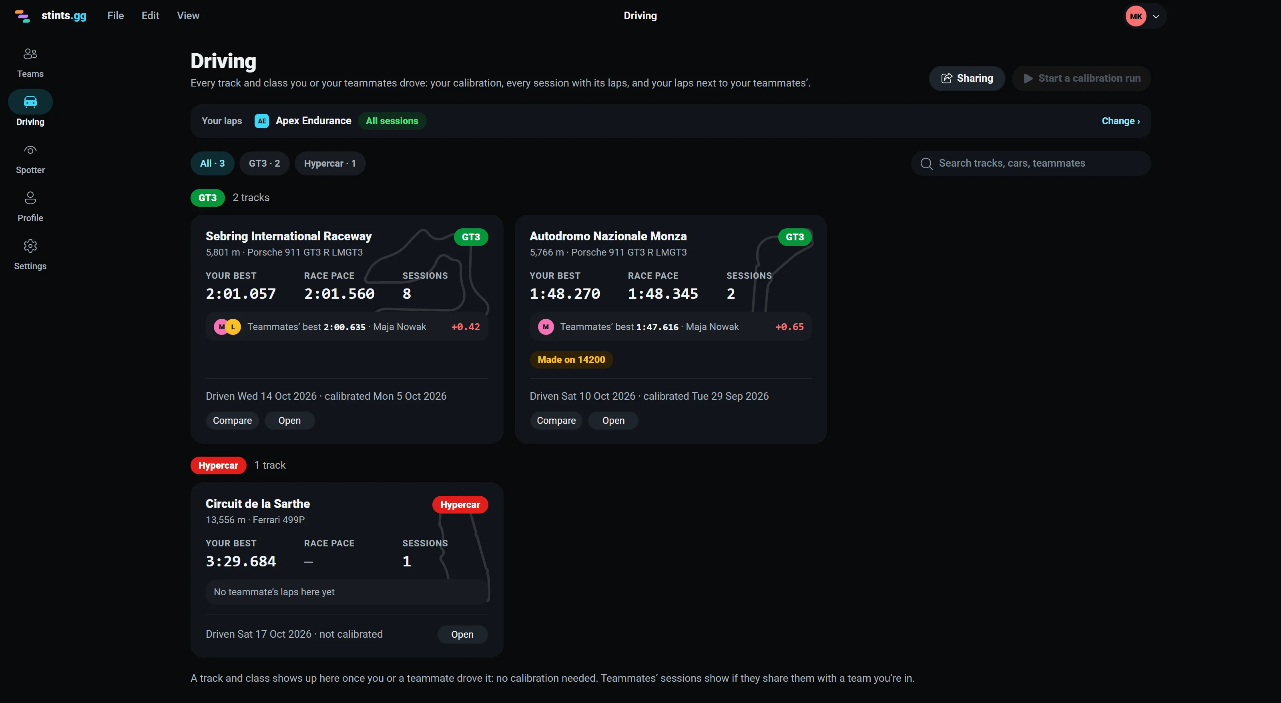Click Teammates' best 1:47.616 row
The width and height of the screenshot is (1281, 703).
pyautogui.click(x=671, y=327)
